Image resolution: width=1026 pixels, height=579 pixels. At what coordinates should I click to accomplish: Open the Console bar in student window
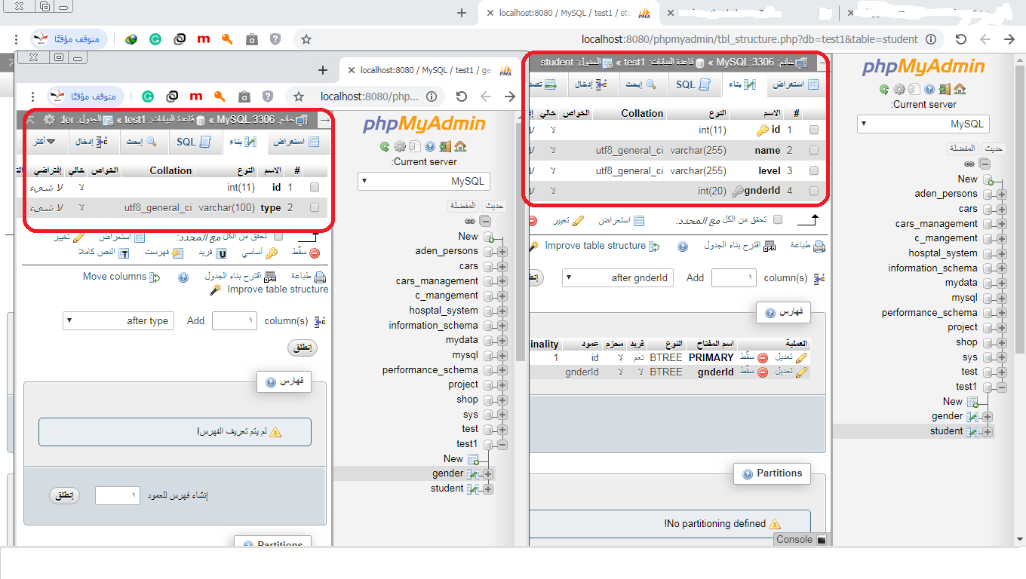(801, 539)
